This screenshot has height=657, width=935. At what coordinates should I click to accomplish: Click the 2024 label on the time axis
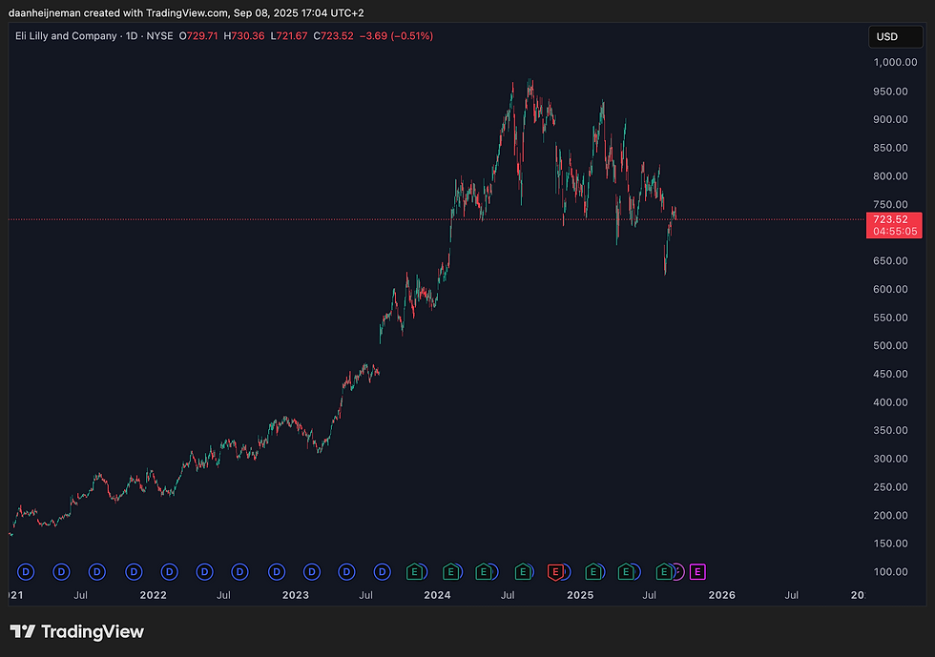(437, 595)
